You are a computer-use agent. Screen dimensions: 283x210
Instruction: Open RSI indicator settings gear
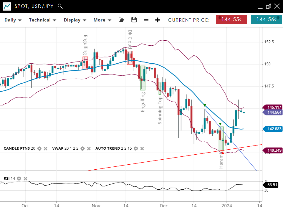point(19,178)
